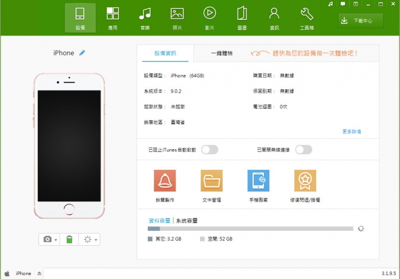The width and height of the screenshot is (400, 279).
Task: Switch to the 一鍵體檢 tab
Action: point(222,53)
